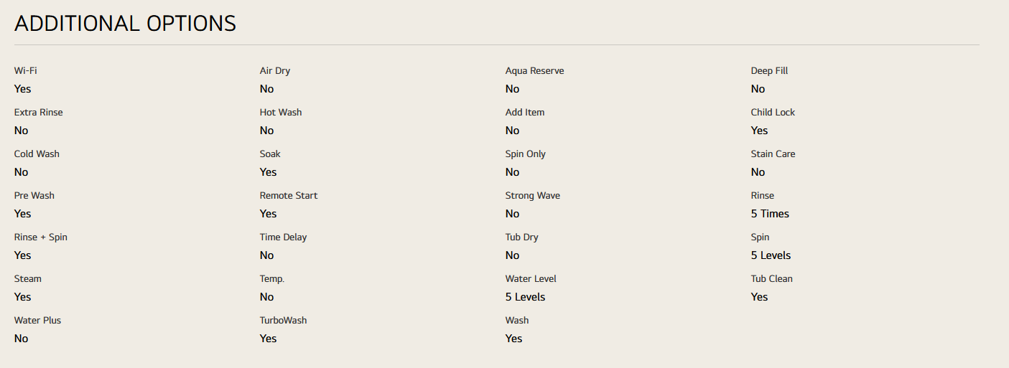Click the Temp. label

272,279
